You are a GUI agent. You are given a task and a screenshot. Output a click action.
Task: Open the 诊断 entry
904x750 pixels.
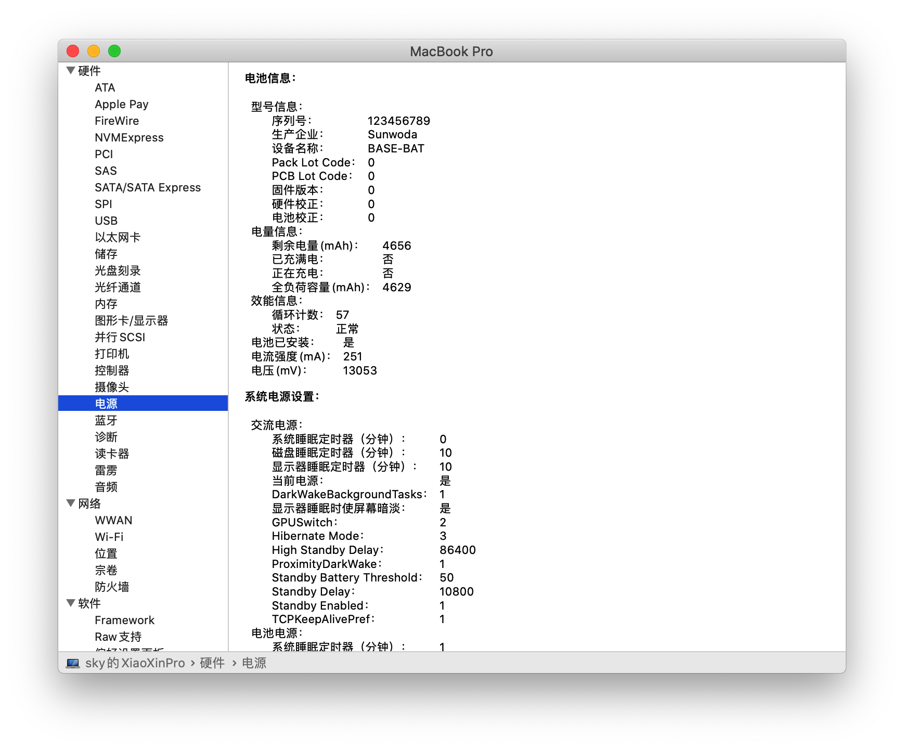106,437
